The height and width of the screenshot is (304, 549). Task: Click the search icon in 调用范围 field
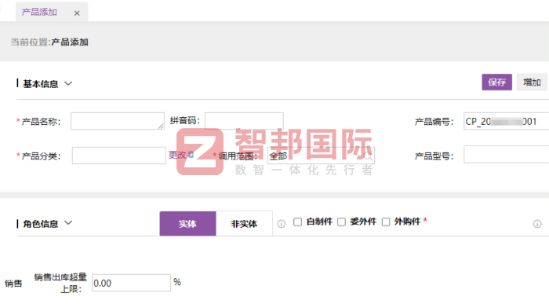368,156
